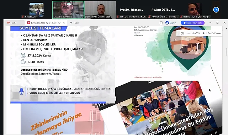Click the date 27.12.2024, Cuma
Screen dimensions: 228x135
(39, 55)
